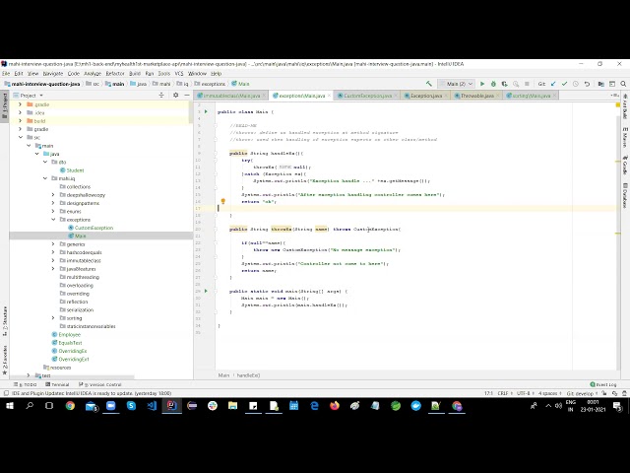Run the Main configuration with the green play icon
The height and width of the screenshot is (473, 630).
[482, 84]
